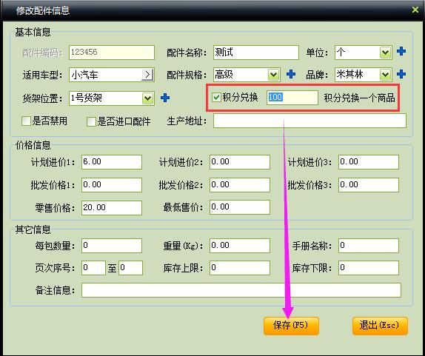Select the 积分兑换 points value field
Screen dimensions: 425x356
click(x=292, y=98)
